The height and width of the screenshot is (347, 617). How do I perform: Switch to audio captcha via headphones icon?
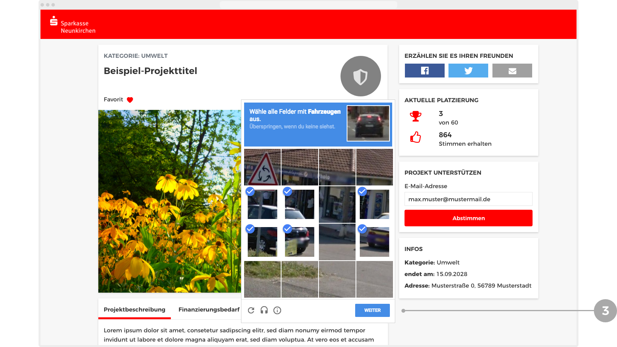pos(264,310)
